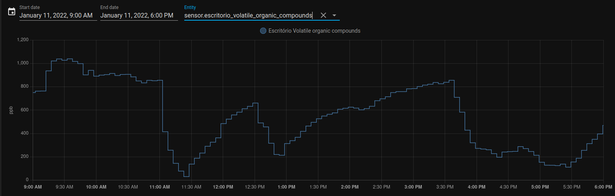Image resolution: width=615 pixels, height=196 pixels.
Task: Open the calendar date picker icon
Action: click(12, 12)
